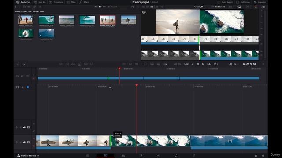282x158 pixels.
Task: Open the Edit page tab
Action: (x=123, y=156)
